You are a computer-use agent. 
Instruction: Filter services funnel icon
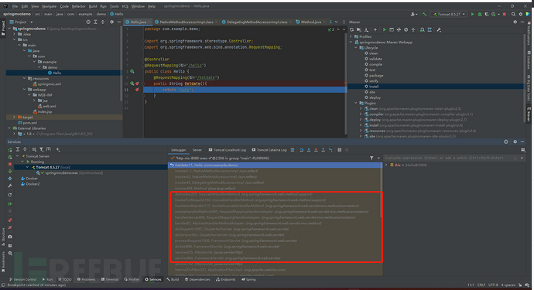point(41,149)
